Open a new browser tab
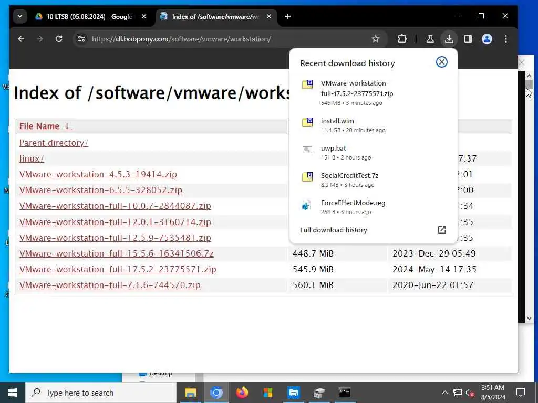538x403 pixels. [x=288, y=16]
